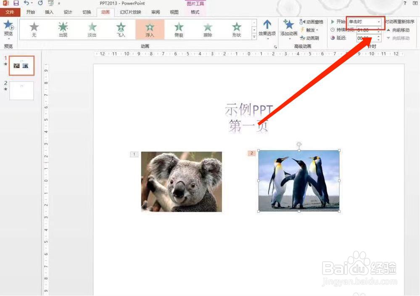Click Start From Beginning slideshow icon in title bar
The image size is (420, 296).
[x=51, y=3]
